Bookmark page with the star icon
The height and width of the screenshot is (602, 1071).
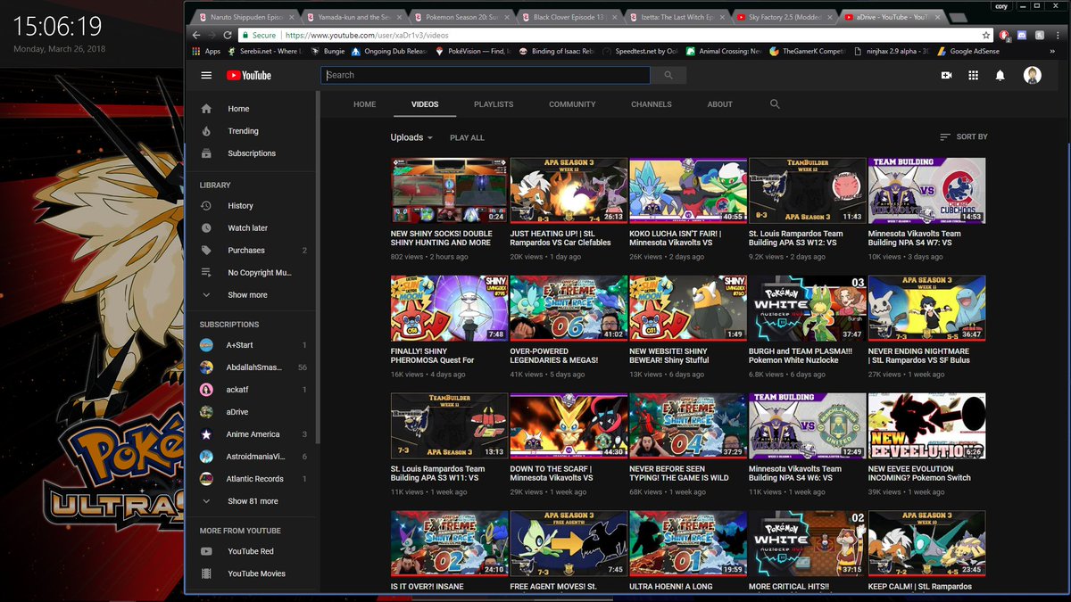(985, 36)
